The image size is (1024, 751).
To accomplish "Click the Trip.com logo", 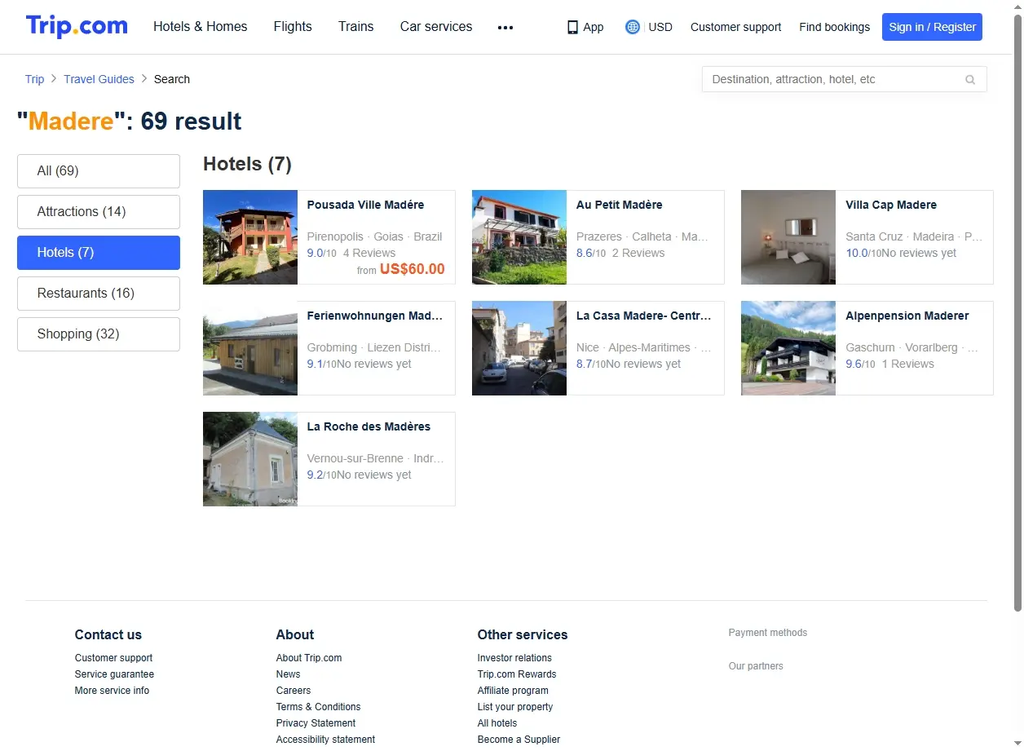I will pos(77,26).
